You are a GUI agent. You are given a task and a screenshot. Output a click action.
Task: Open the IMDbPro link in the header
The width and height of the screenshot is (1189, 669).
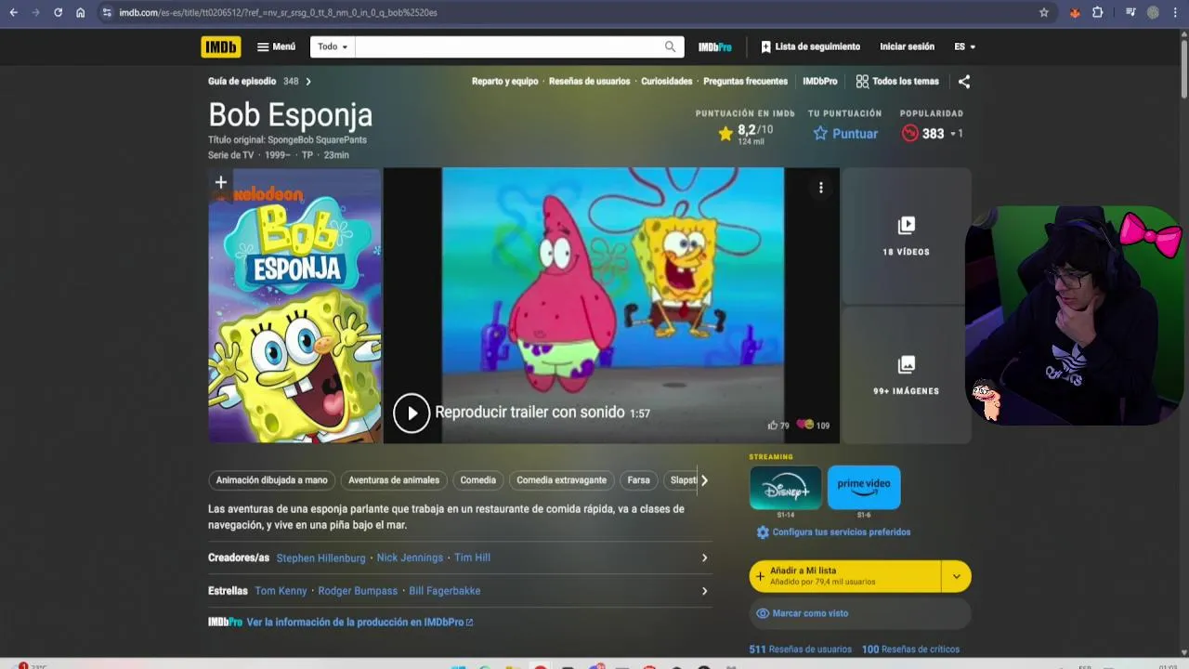(x=715, y=46)
